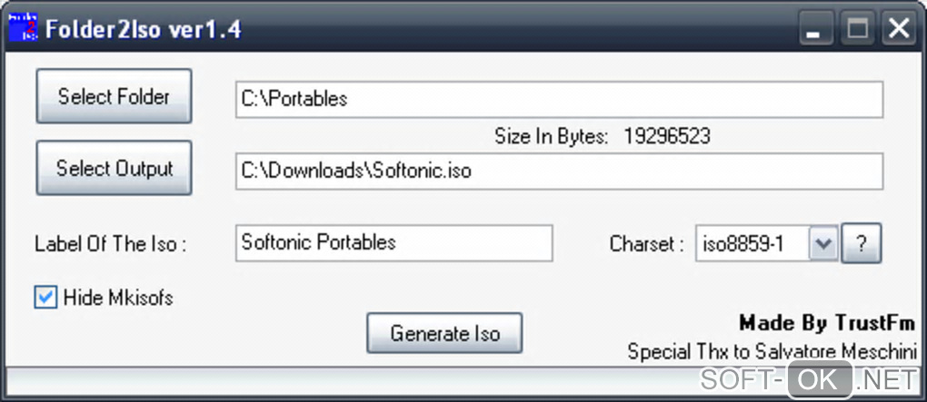Image resolution: width=927 pixels, height=402 pixels.
Task: Minimize the Folder2Iso window
Action: click(x=813, y=30)
